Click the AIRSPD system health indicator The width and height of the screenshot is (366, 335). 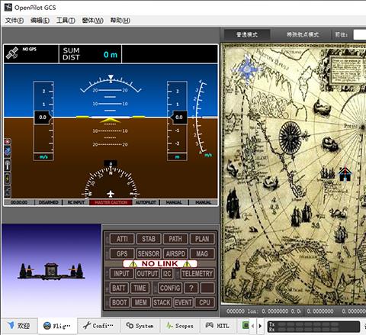click(x=175, y=253)
